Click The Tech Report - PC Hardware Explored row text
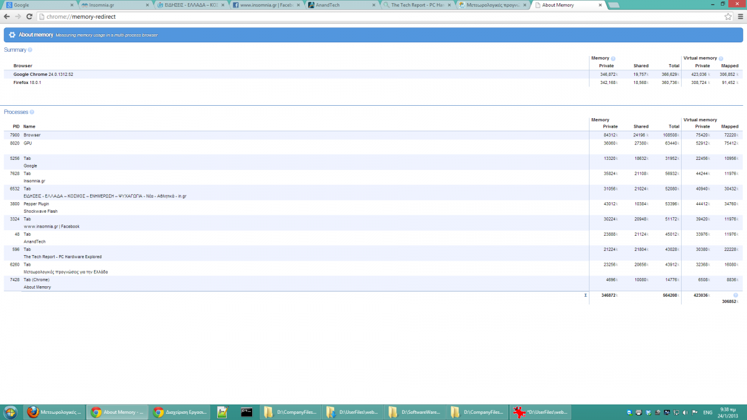Viewport: 747px width, 420px height. [62, 256]
